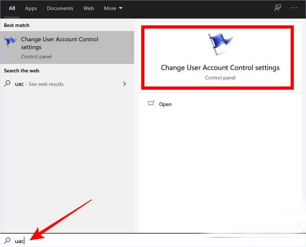
Task: Click the magnifier icon beside uac web result
Action: coord(7,84)
